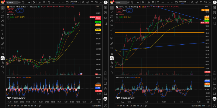This screenshot has width=217, height=108.
Task: Select the YTD range tab under ASST chart
Action: [134, 106]
